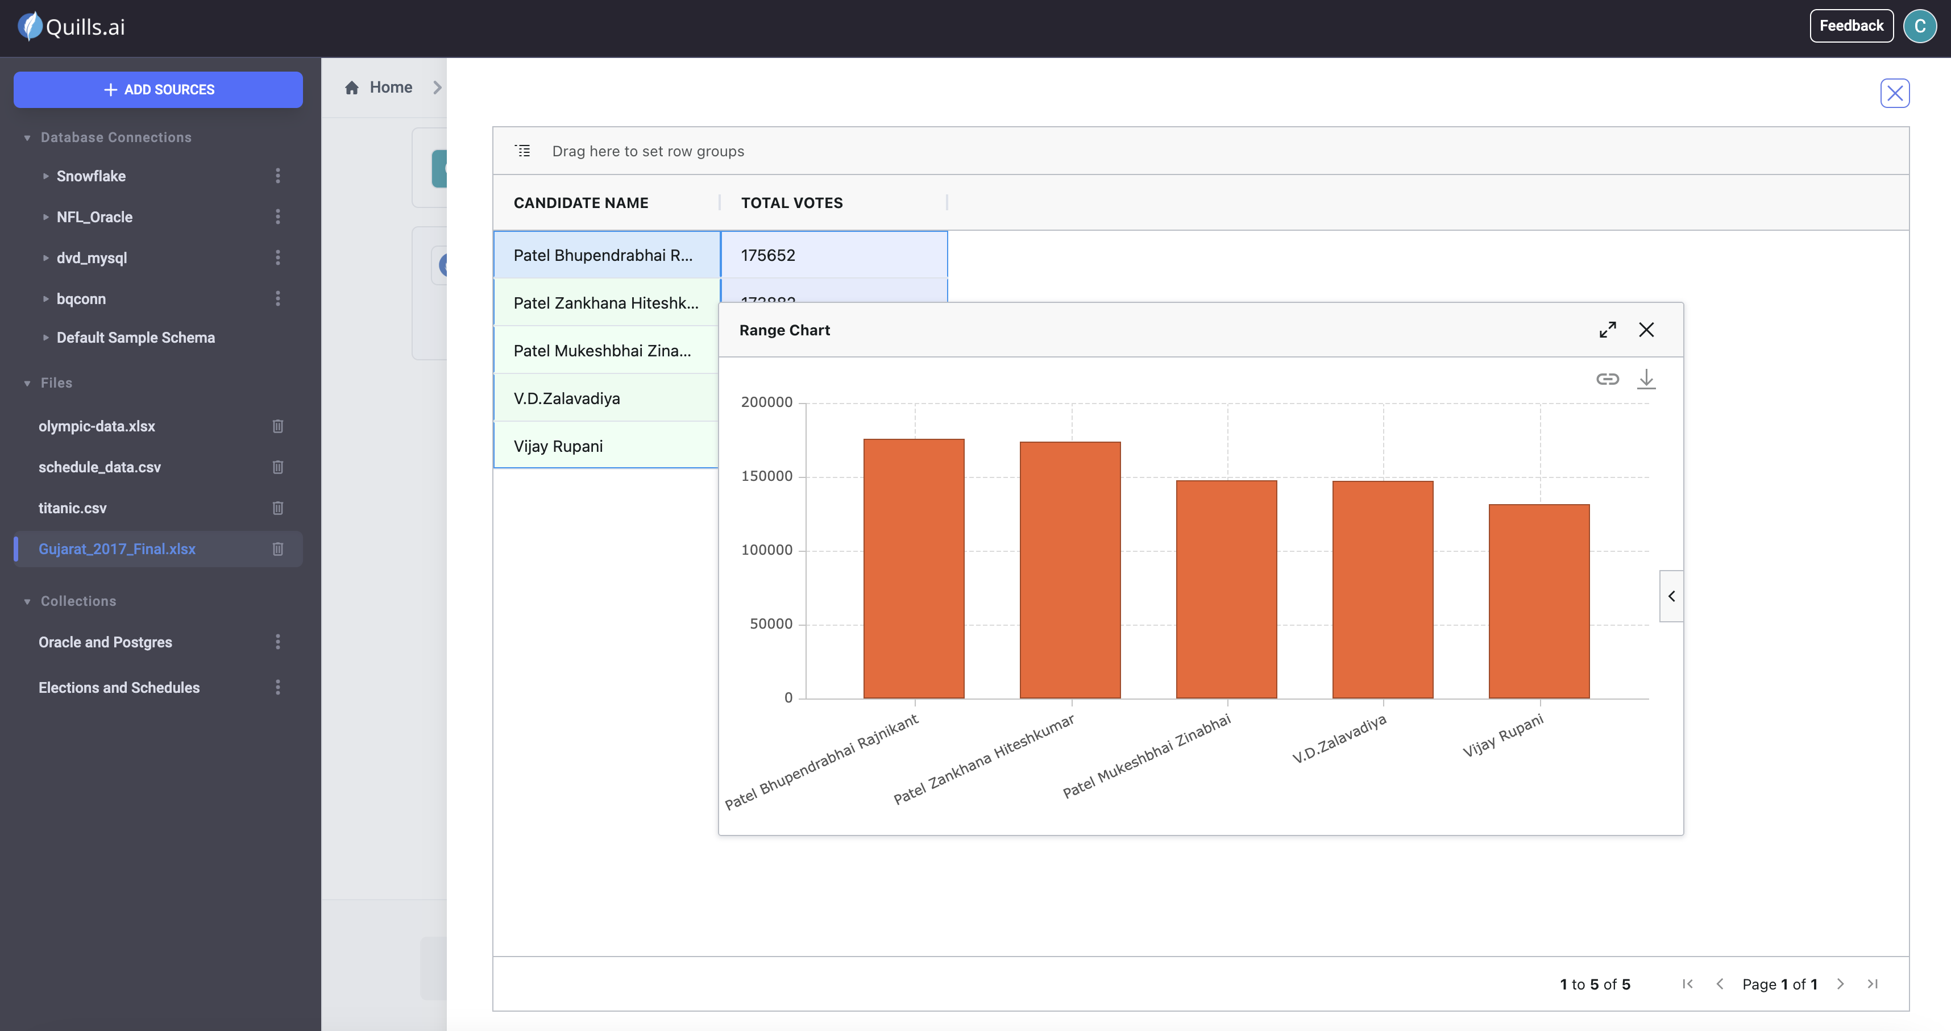Click the ADD SOURCES button

coord(158,89)
